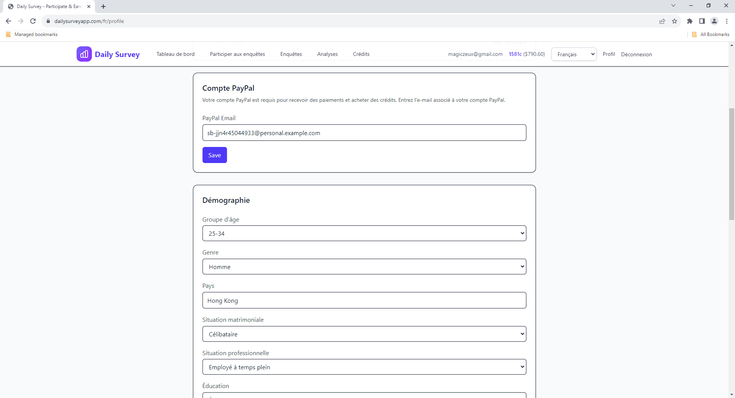Switch to the Analyses menu item
Image resolution: width=735 pixels, height=398 pixels.
pyautogui.click(x=327, y=54)
